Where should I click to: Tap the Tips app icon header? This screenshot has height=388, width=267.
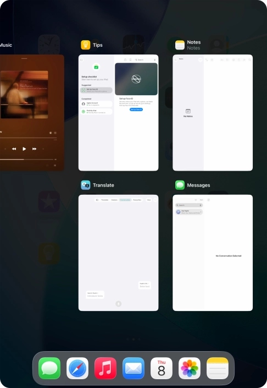pos(86,45)
